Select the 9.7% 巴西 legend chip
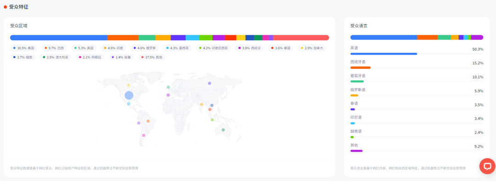This screenshot has width=496, height=181. [54, 48]
